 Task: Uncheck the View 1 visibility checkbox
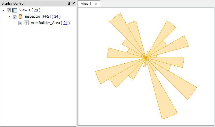9,10
